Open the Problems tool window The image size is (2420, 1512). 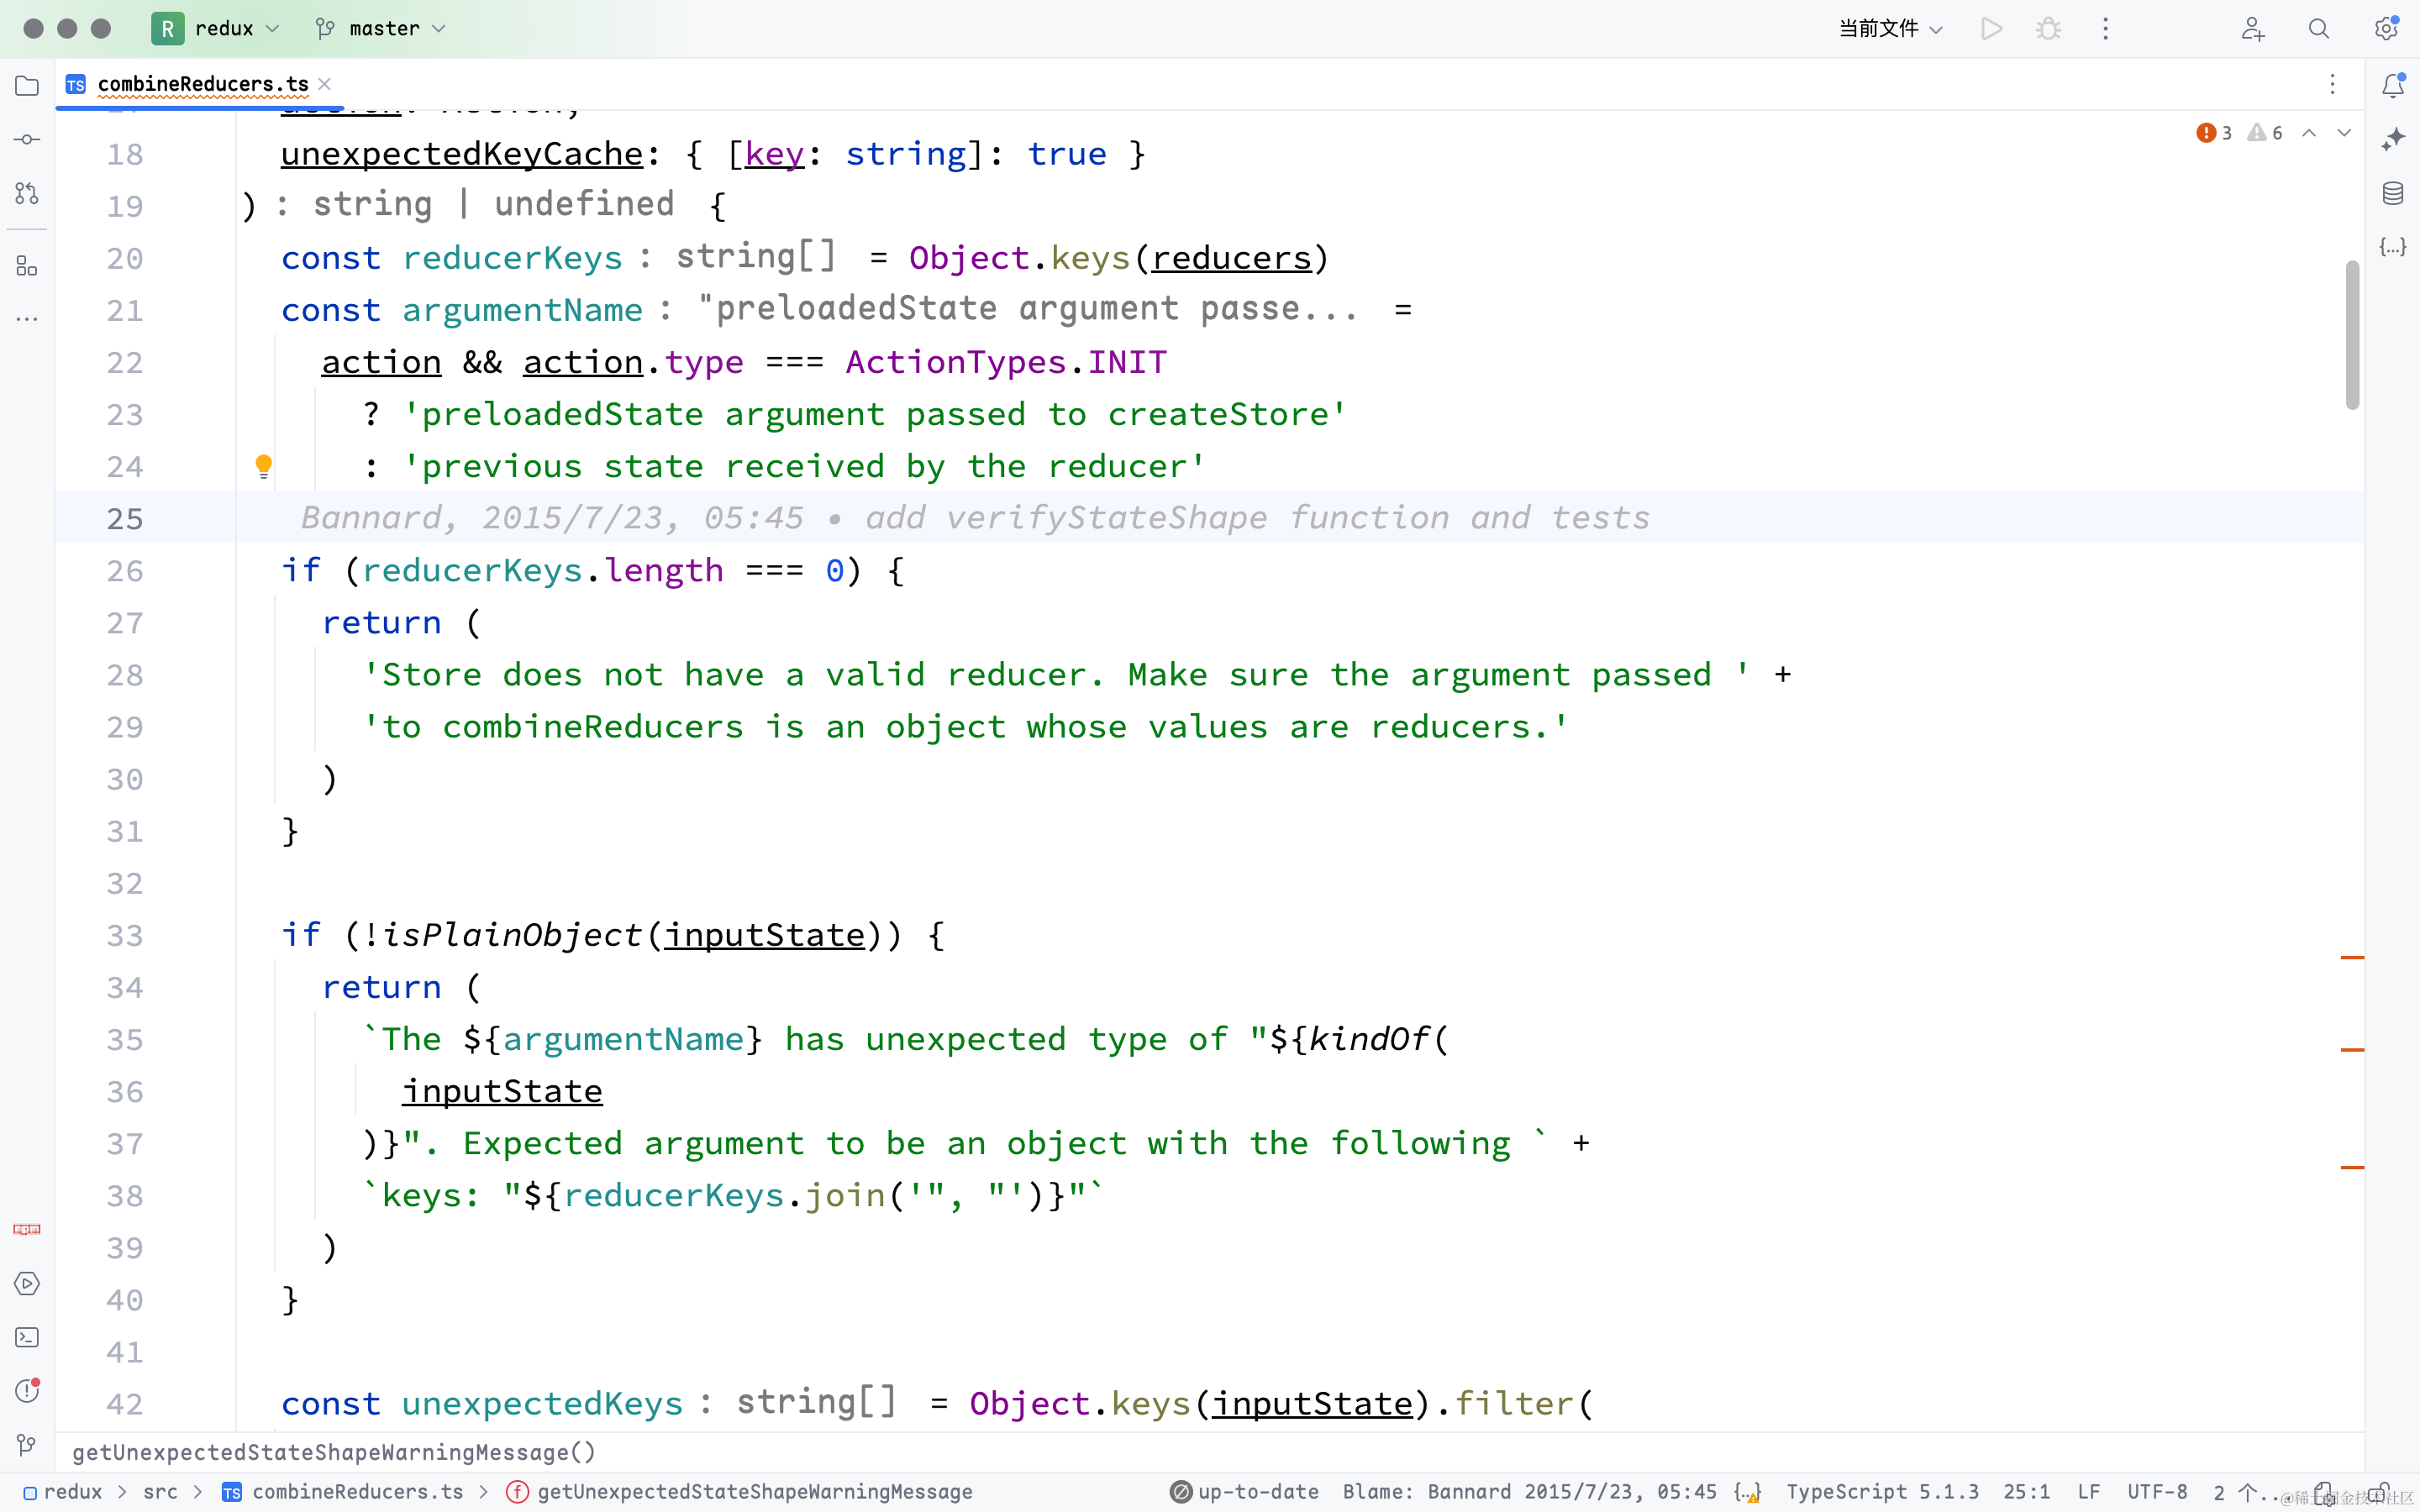click(x=27, y=1391)
